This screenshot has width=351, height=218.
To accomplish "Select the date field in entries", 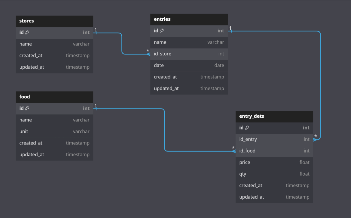I will [189, 65].
